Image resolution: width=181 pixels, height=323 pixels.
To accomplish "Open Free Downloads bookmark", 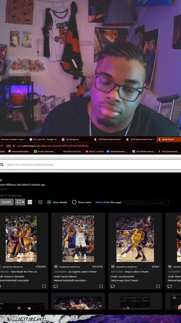I will pyautogui.click(x=168, y=152).
